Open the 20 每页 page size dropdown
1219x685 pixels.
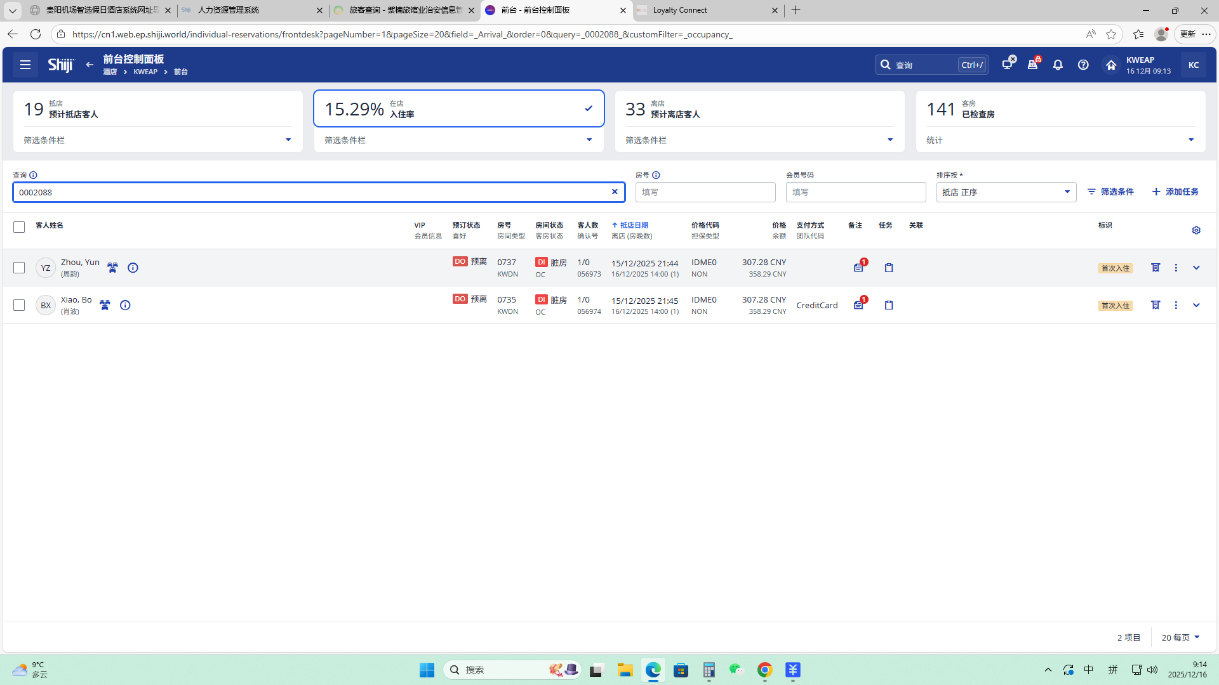(x=1180, y=637)
